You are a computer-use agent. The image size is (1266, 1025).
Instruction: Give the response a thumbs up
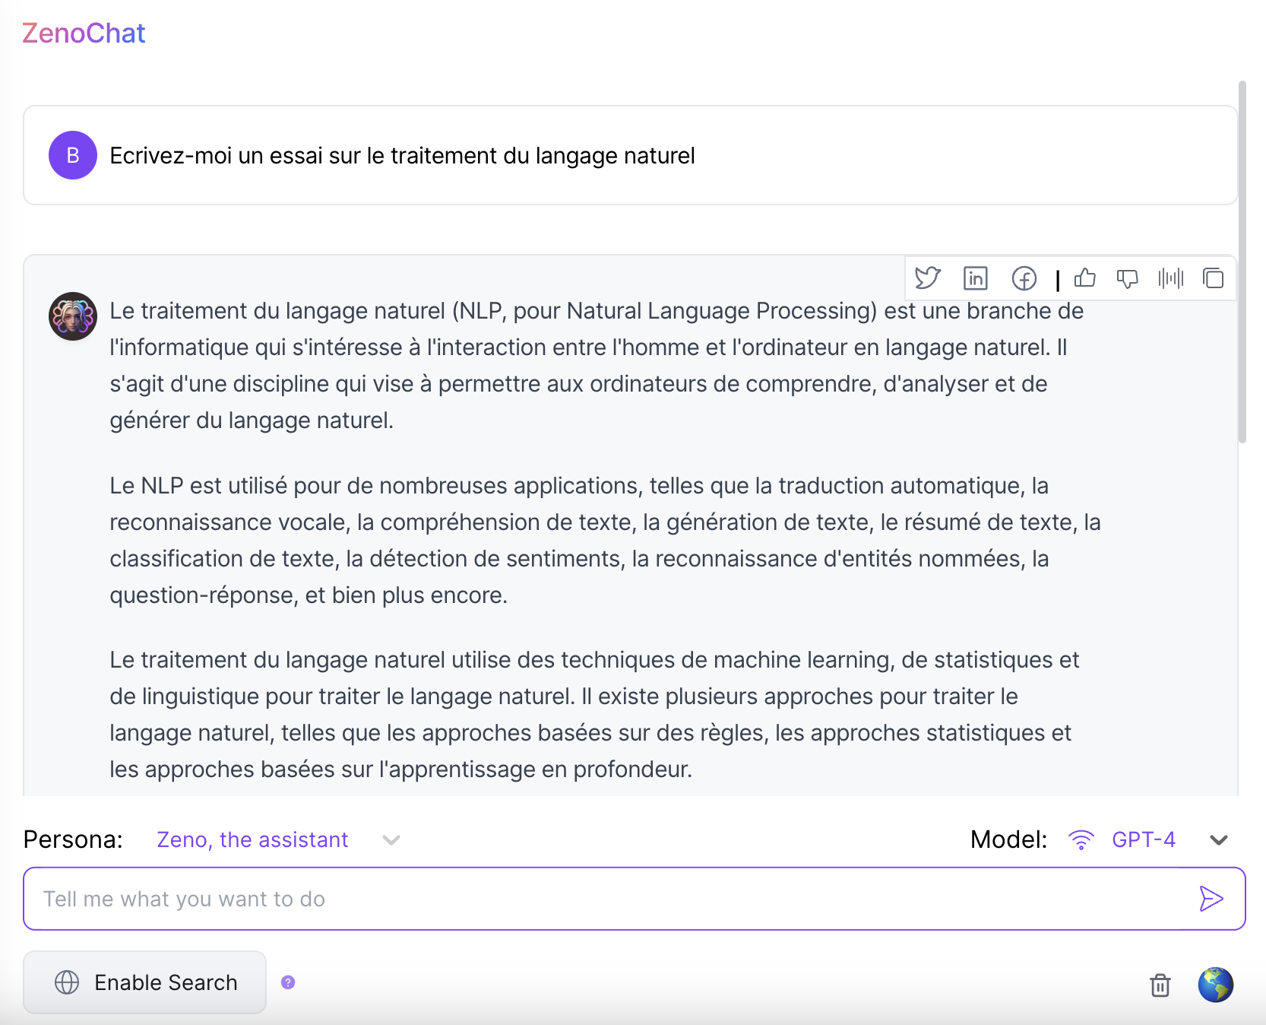tap(1084, 278)
